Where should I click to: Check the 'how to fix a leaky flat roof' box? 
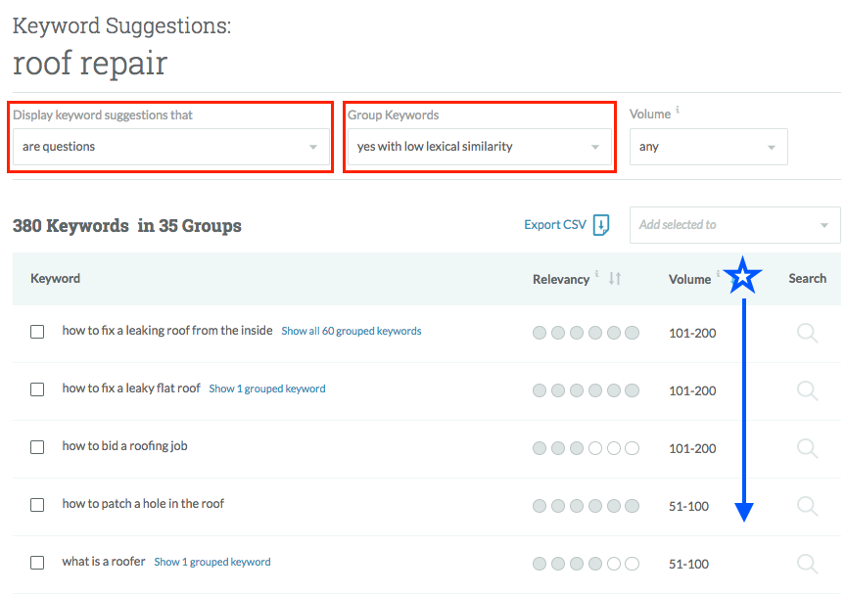(37, 389)
